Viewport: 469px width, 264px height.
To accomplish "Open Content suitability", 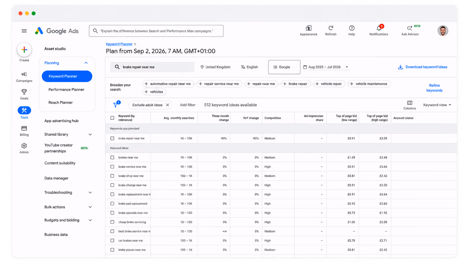I will (60, 163).
